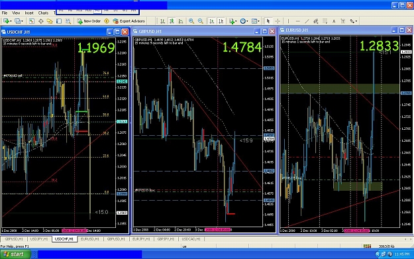Expand the Indicators dropdown arrow
The width and height of the screenshot is (414, 259).
(x=236, y=21)
